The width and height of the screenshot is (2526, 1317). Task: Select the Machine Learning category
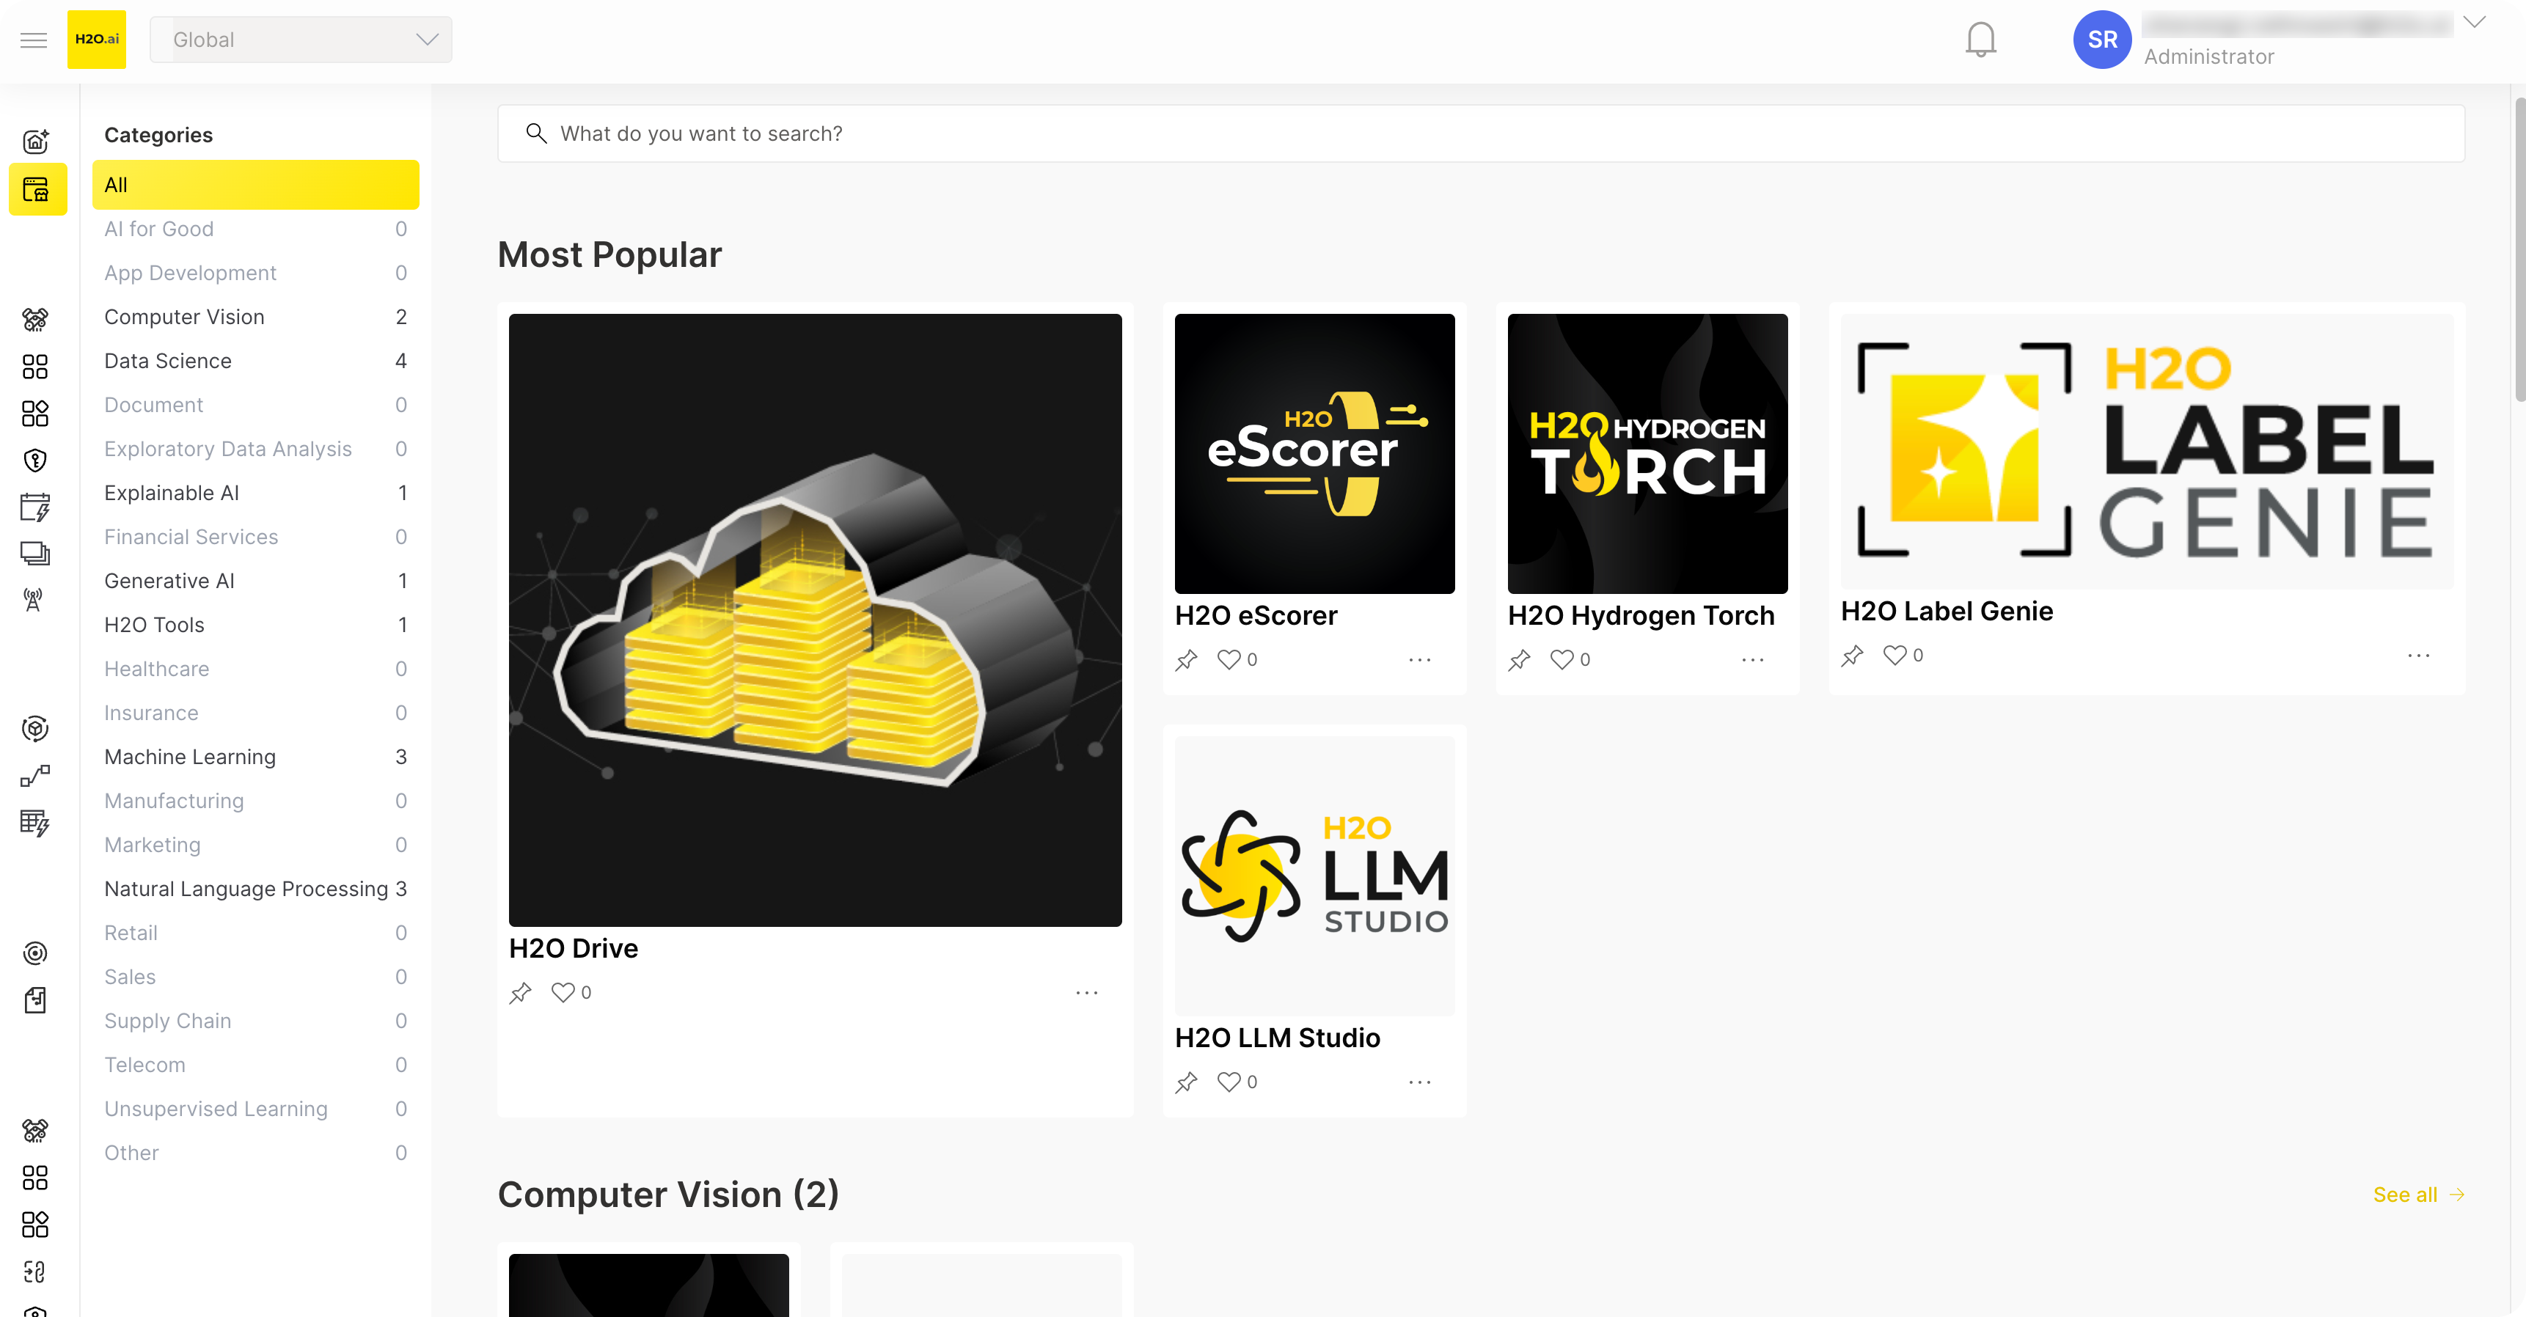click(255, 756)
